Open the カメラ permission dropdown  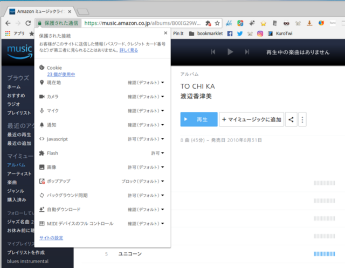tap(146, 97)
